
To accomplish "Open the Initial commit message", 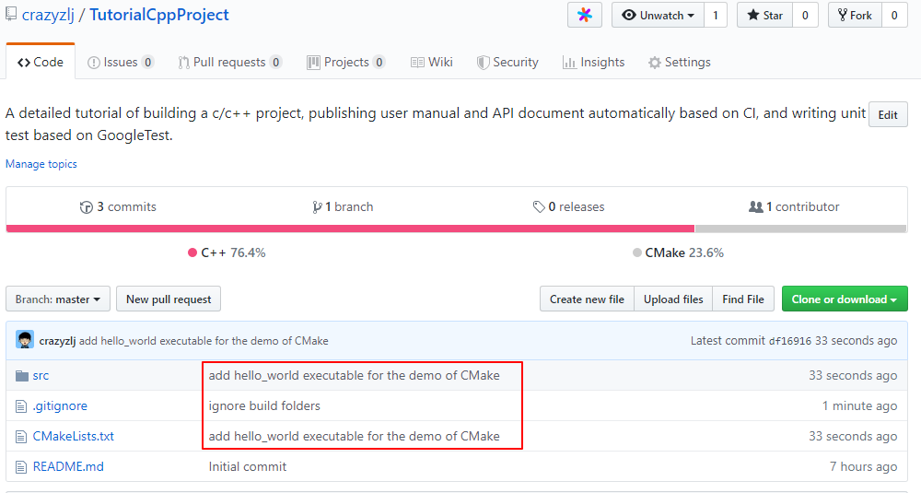I will pyautogui.click(x=247, y=467).
